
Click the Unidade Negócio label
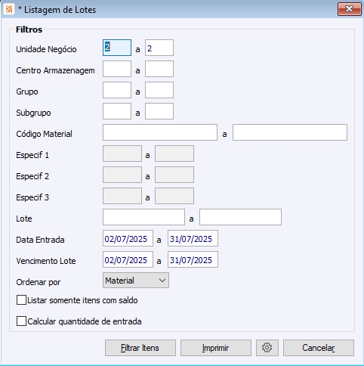[46, 49]
